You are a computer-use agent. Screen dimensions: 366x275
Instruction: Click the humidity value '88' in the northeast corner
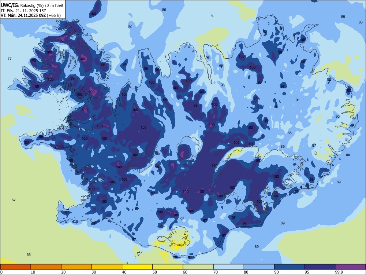(x=361, y=22)
